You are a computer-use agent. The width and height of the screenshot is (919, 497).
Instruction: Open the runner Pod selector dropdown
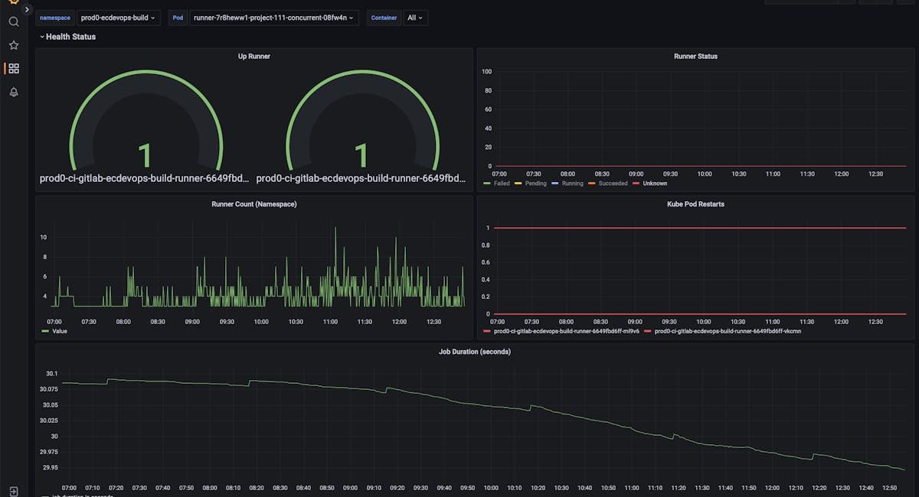click(x=272, y=18)
